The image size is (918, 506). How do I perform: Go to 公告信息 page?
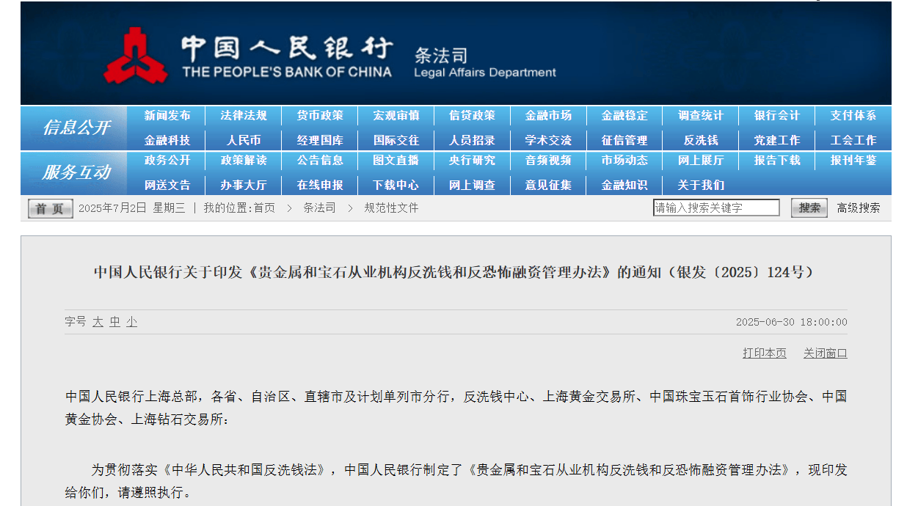(x=320, y=161)
